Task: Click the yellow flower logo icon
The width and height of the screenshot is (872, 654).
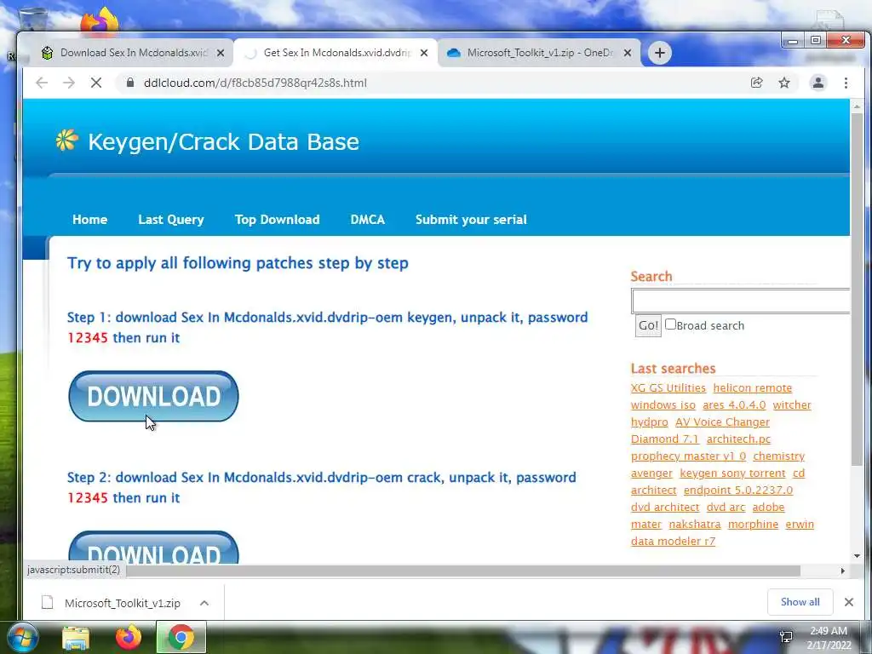Action: (x=66, y=141)
